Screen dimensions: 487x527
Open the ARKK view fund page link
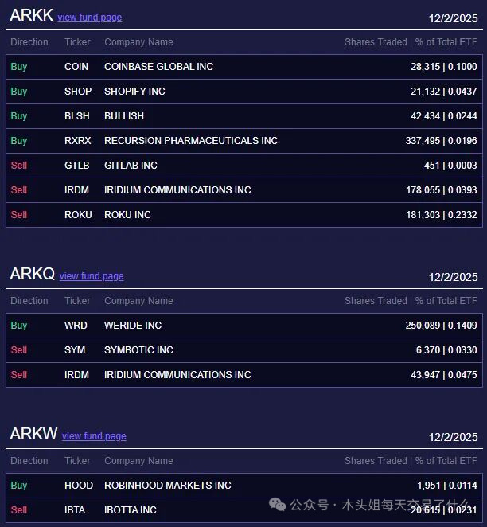[x=90, y=18]
